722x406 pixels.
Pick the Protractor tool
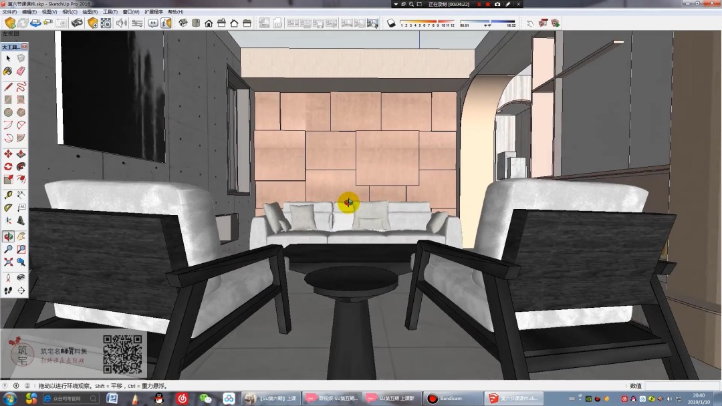click(8, 208)
